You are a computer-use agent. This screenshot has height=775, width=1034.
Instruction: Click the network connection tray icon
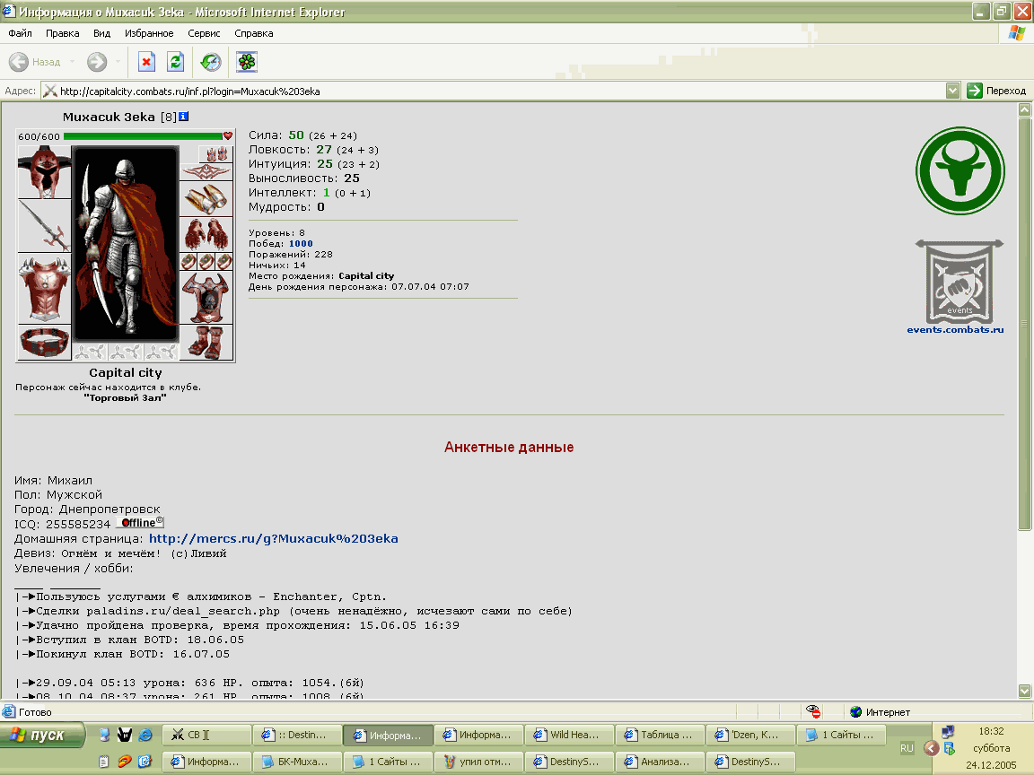pyautogui.click(x=948, y=732)
